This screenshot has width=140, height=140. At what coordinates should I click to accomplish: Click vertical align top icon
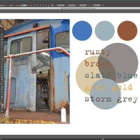tap(44, 5)
